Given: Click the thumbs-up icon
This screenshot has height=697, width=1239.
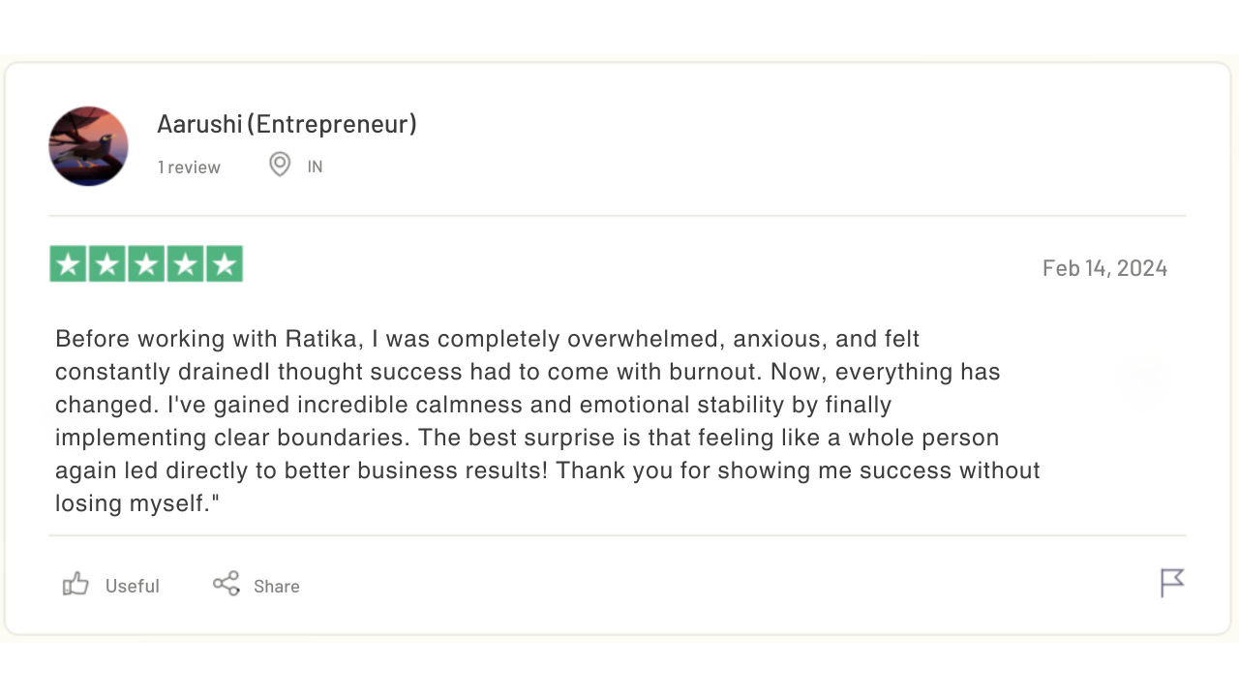Looking at the screenshot, I should click(x=76, y=584).
